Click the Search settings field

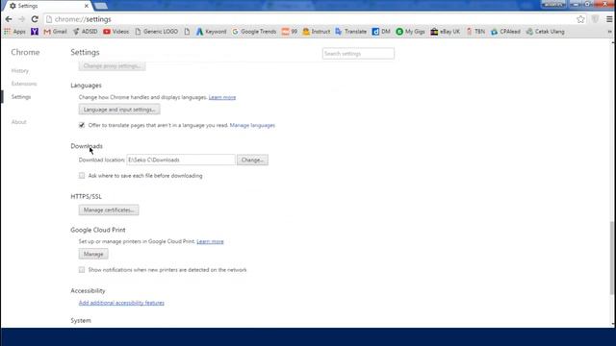[358, 54]
